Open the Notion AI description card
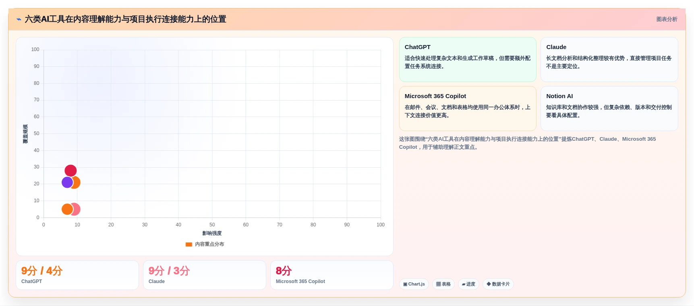The height and width of the screenshot is (306, 694). pos(609,109)
